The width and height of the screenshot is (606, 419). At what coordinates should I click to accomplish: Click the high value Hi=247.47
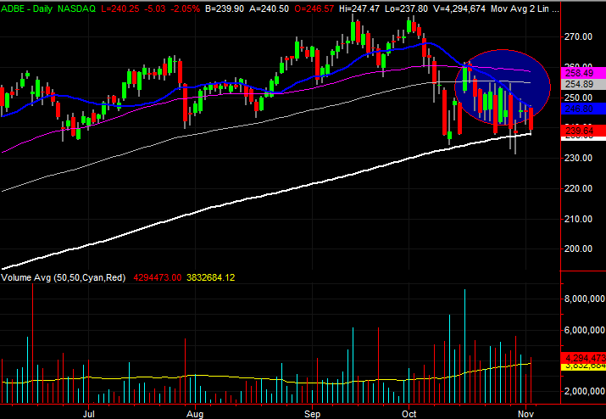click(x=359, y=8)
